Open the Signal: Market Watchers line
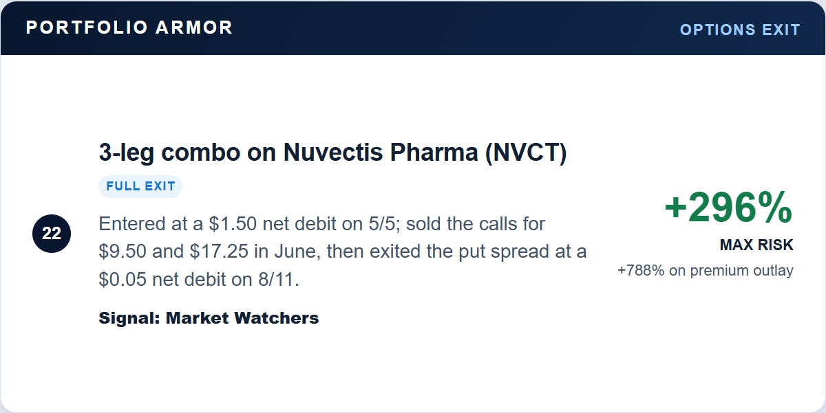 click(209, 318)
